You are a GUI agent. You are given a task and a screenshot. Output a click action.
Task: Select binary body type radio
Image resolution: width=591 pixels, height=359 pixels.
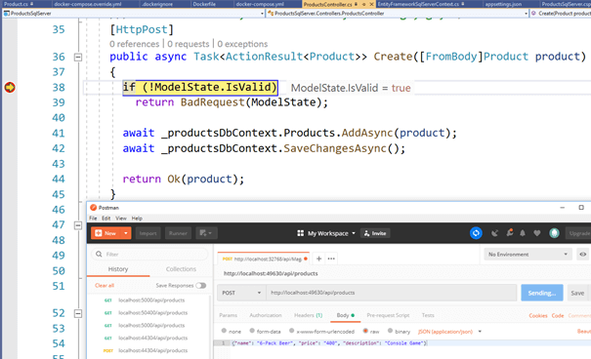coord(390,331)
